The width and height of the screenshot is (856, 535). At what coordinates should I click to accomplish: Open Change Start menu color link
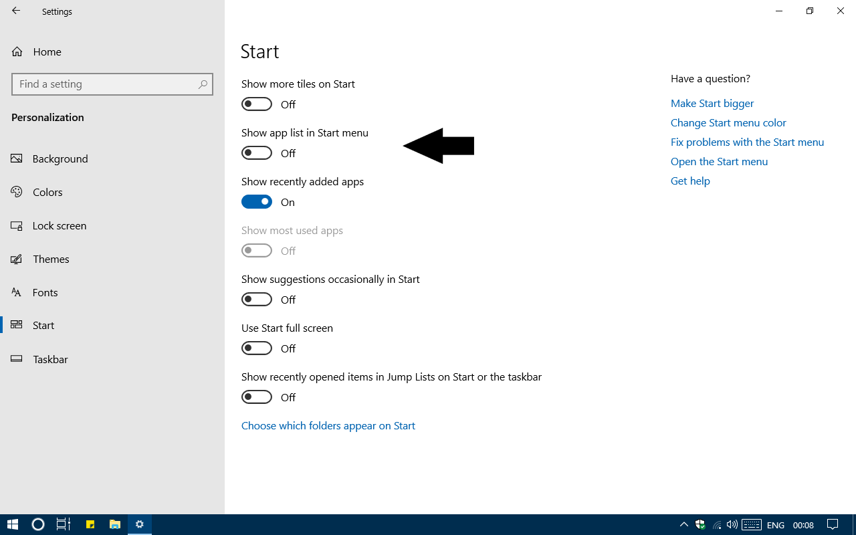[x=728, y=122]
